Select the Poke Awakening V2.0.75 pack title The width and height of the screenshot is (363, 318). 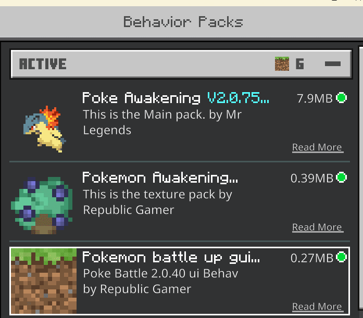176,98
